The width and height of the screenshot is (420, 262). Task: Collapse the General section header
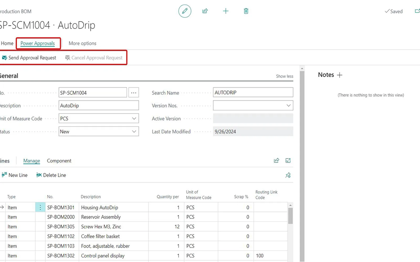(x=9, y=76)
